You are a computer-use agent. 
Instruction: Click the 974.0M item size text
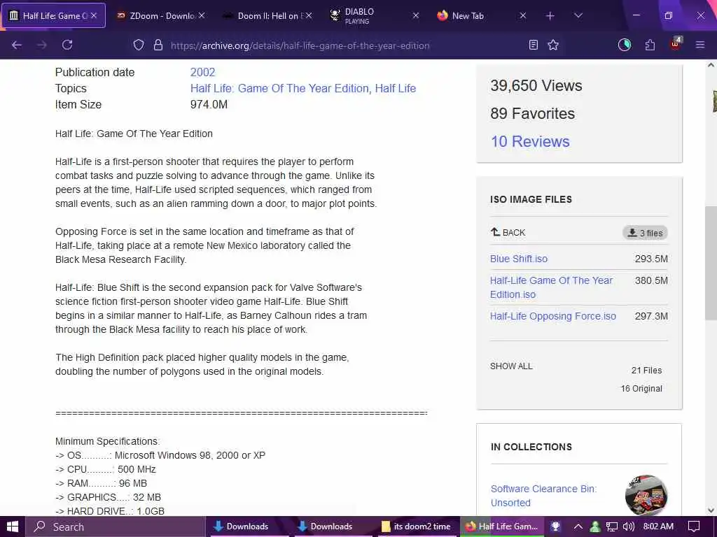(209, 105)
